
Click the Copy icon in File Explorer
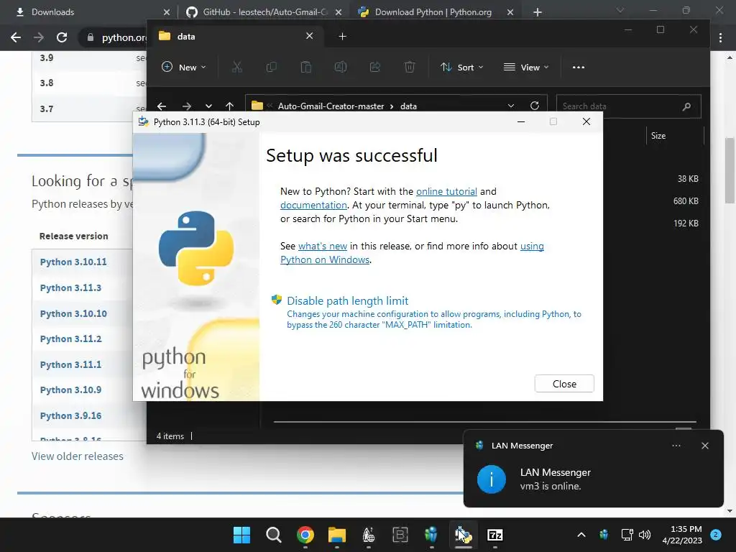tap(271, 67)
